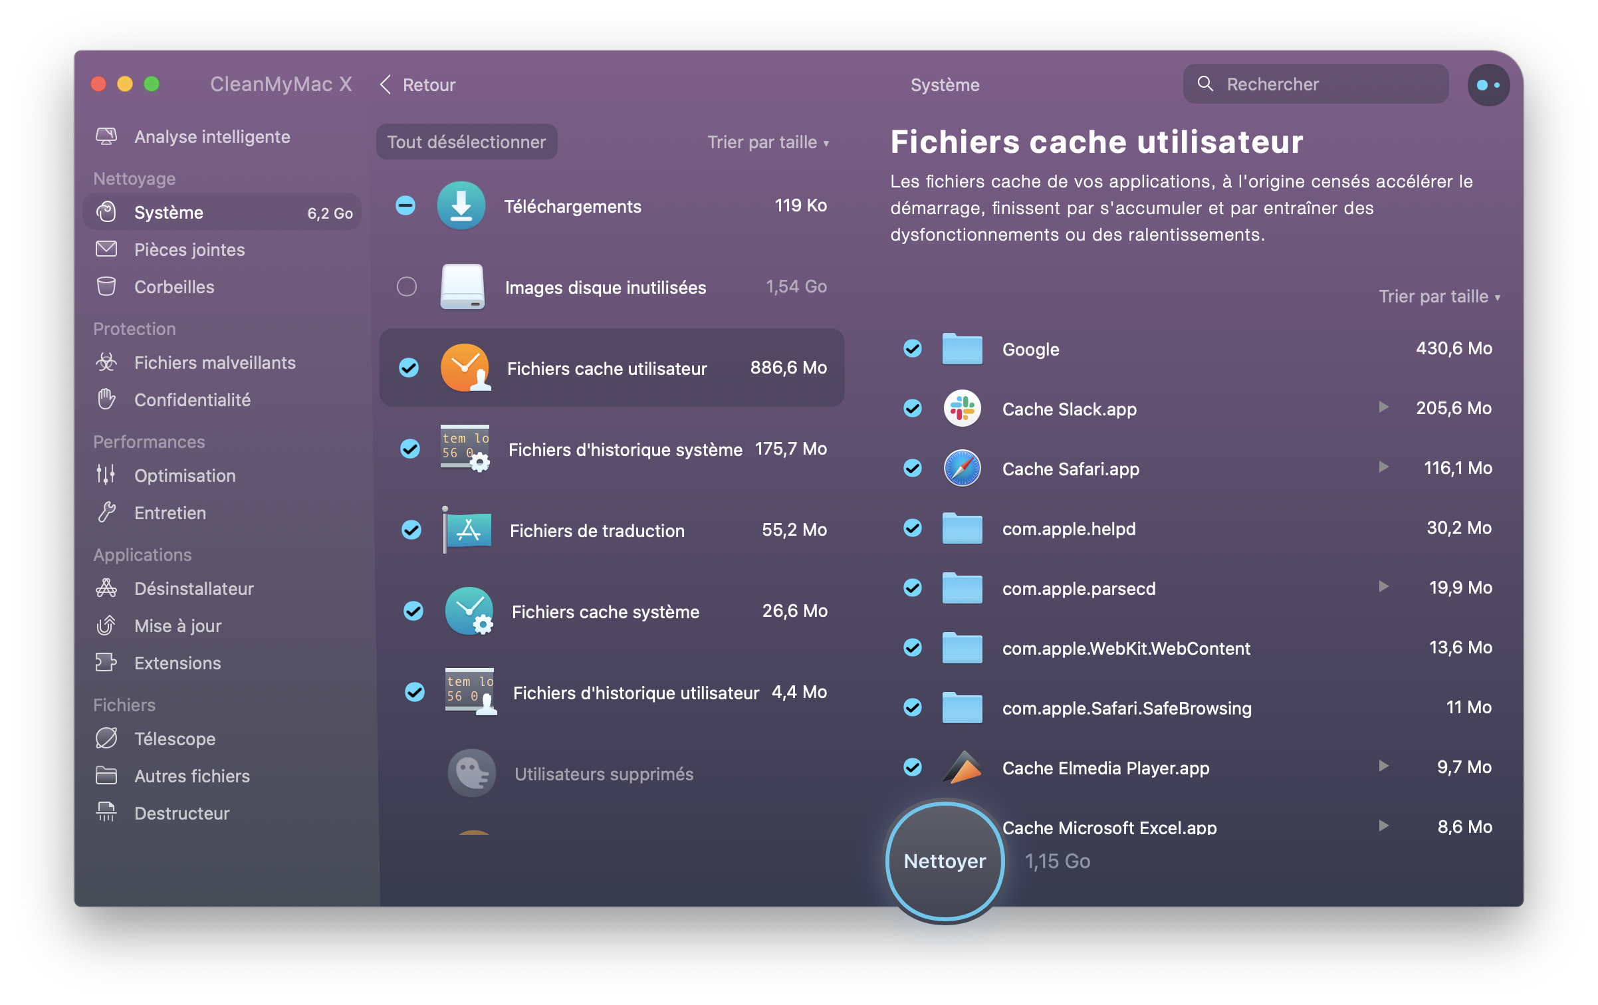1598x1005 pixels.
Task: Open the assistant dots button
Action: 1488,84
